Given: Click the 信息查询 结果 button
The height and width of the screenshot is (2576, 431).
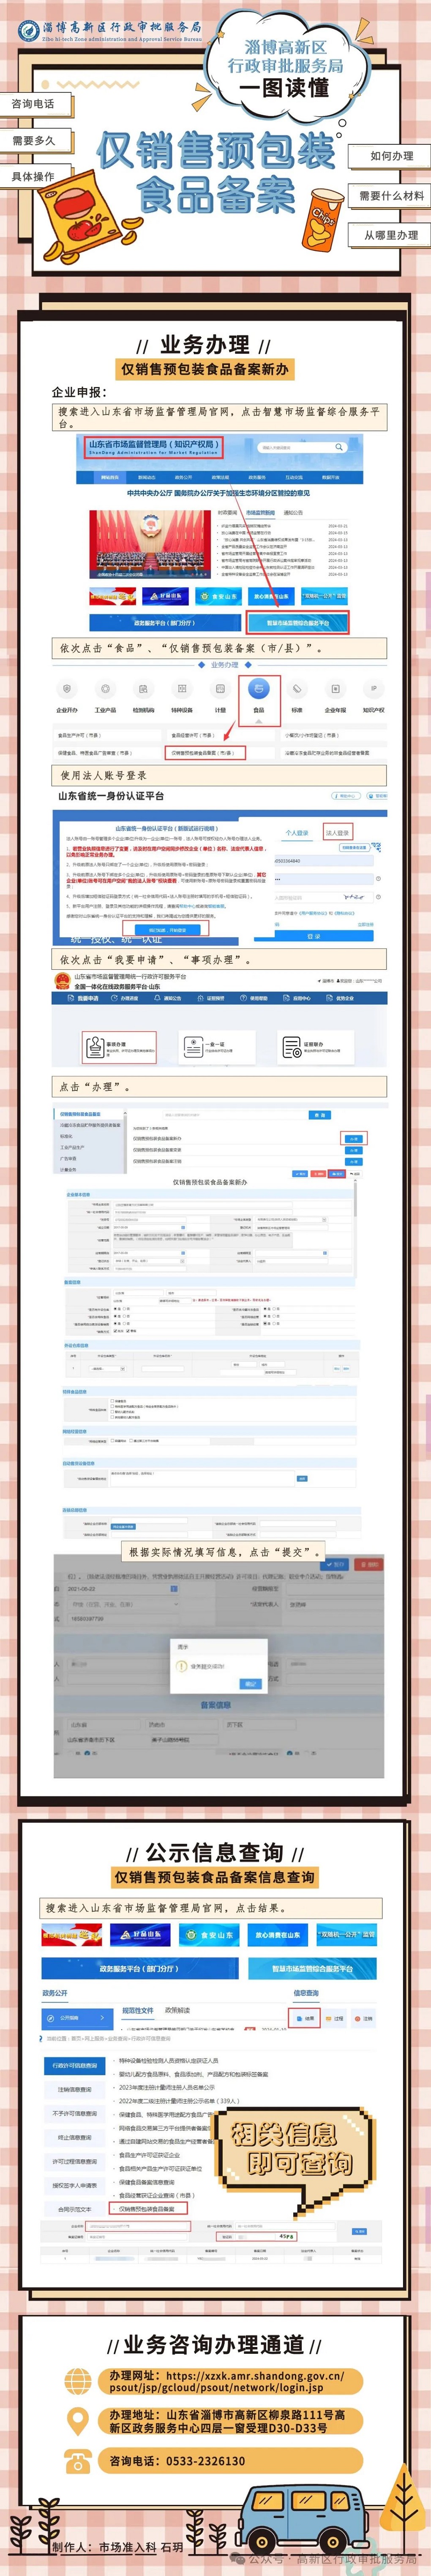Looking at the screenshot, I should tap(305, 2018).
